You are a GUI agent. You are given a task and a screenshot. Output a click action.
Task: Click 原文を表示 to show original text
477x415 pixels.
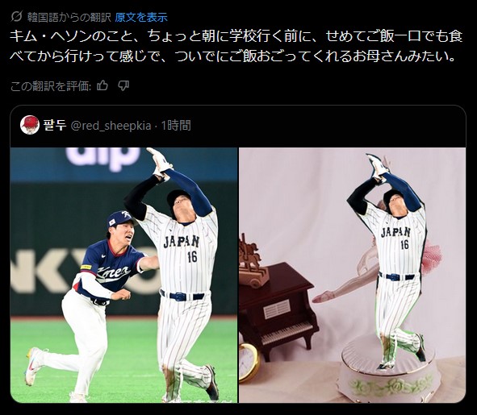coord(141,17)
